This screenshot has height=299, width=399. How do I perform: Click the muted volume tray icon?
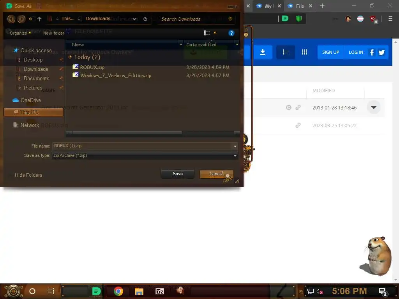[320, 291]
